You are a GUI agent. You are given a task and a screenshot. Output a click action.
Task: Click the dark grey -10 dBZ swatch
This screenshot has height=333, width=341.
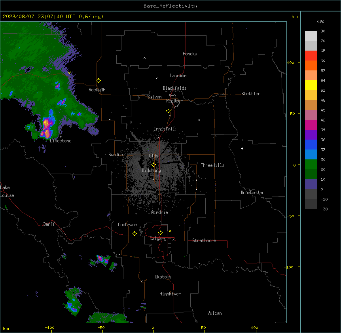[x=311, y=204]
